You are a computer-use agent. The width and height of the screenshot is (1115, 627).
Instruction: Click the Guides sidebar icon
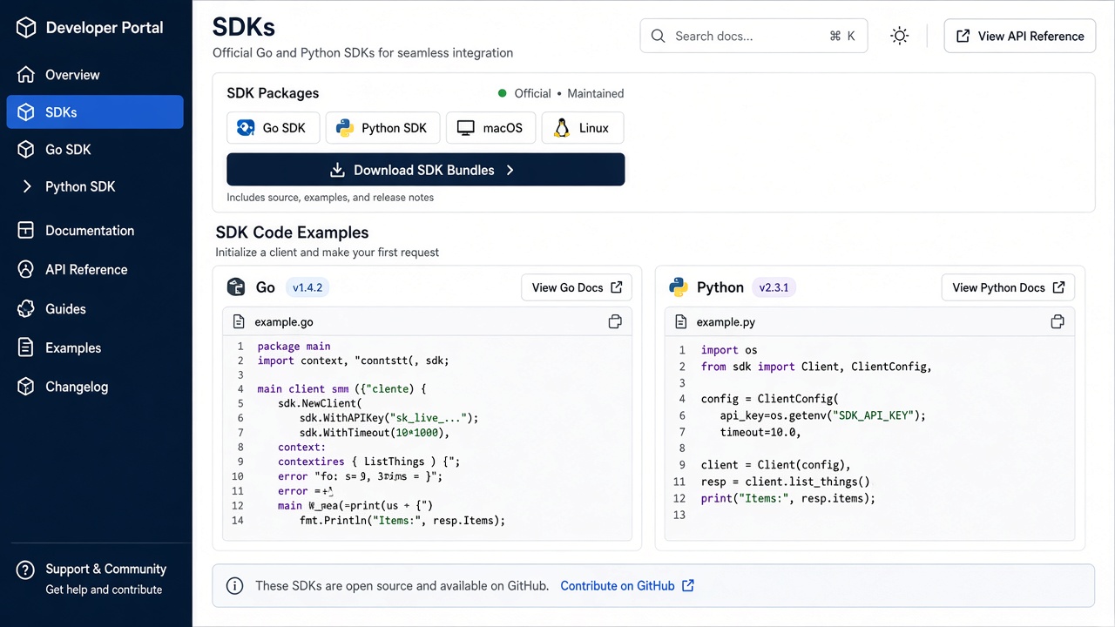[26, 309]
